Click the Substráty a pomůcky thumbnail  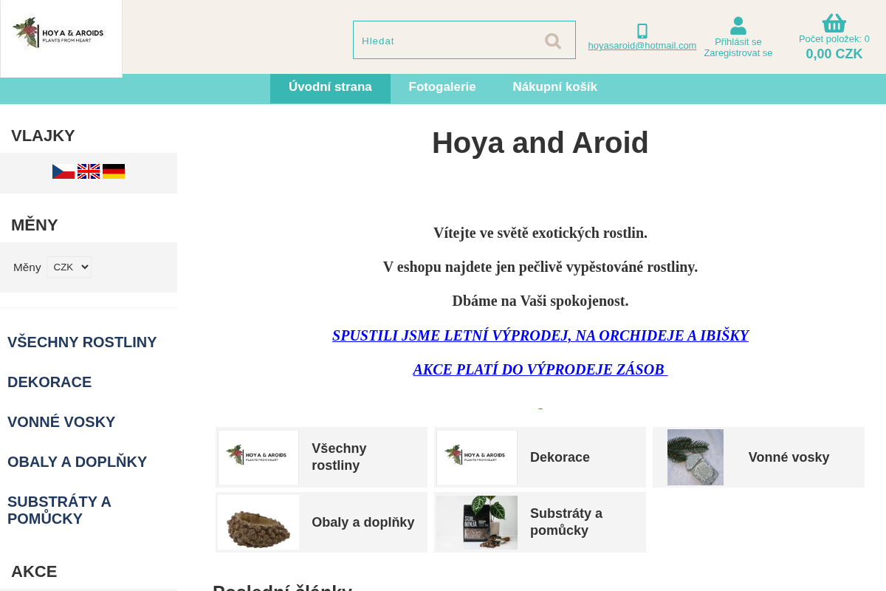coord(477,522)
